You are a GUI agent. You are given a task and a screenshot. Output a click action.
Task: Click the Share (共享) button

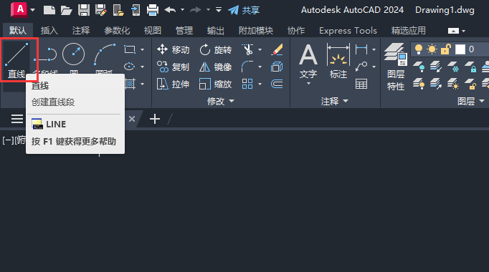point(244,10)
